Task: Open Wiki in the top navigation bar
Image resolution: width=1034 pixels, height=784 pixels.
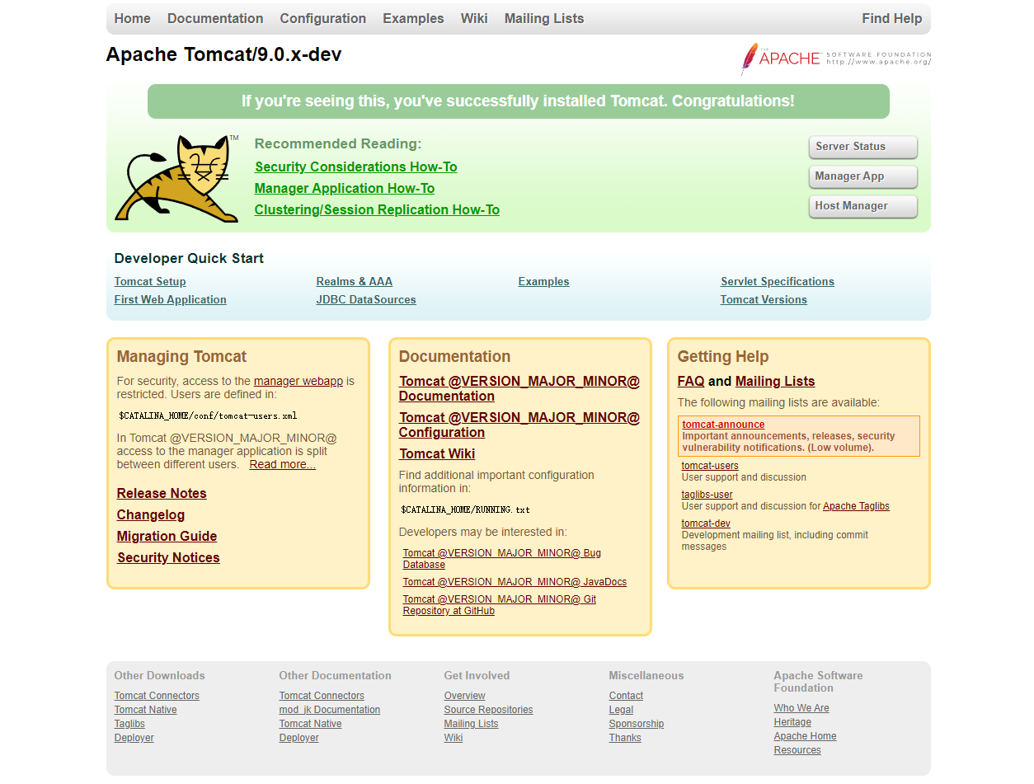Action: [x=474, y=18]
